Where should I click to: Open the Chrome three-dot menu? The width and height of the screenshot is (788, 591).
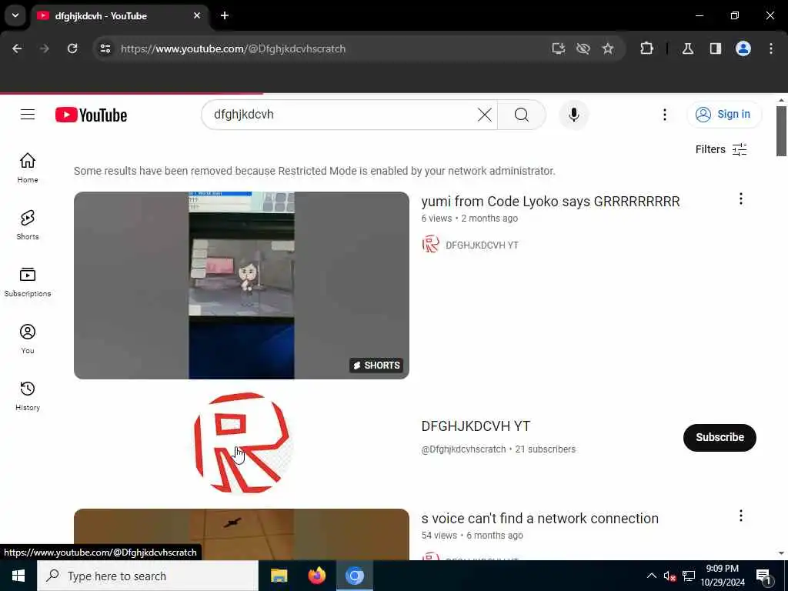pos(771,48)
